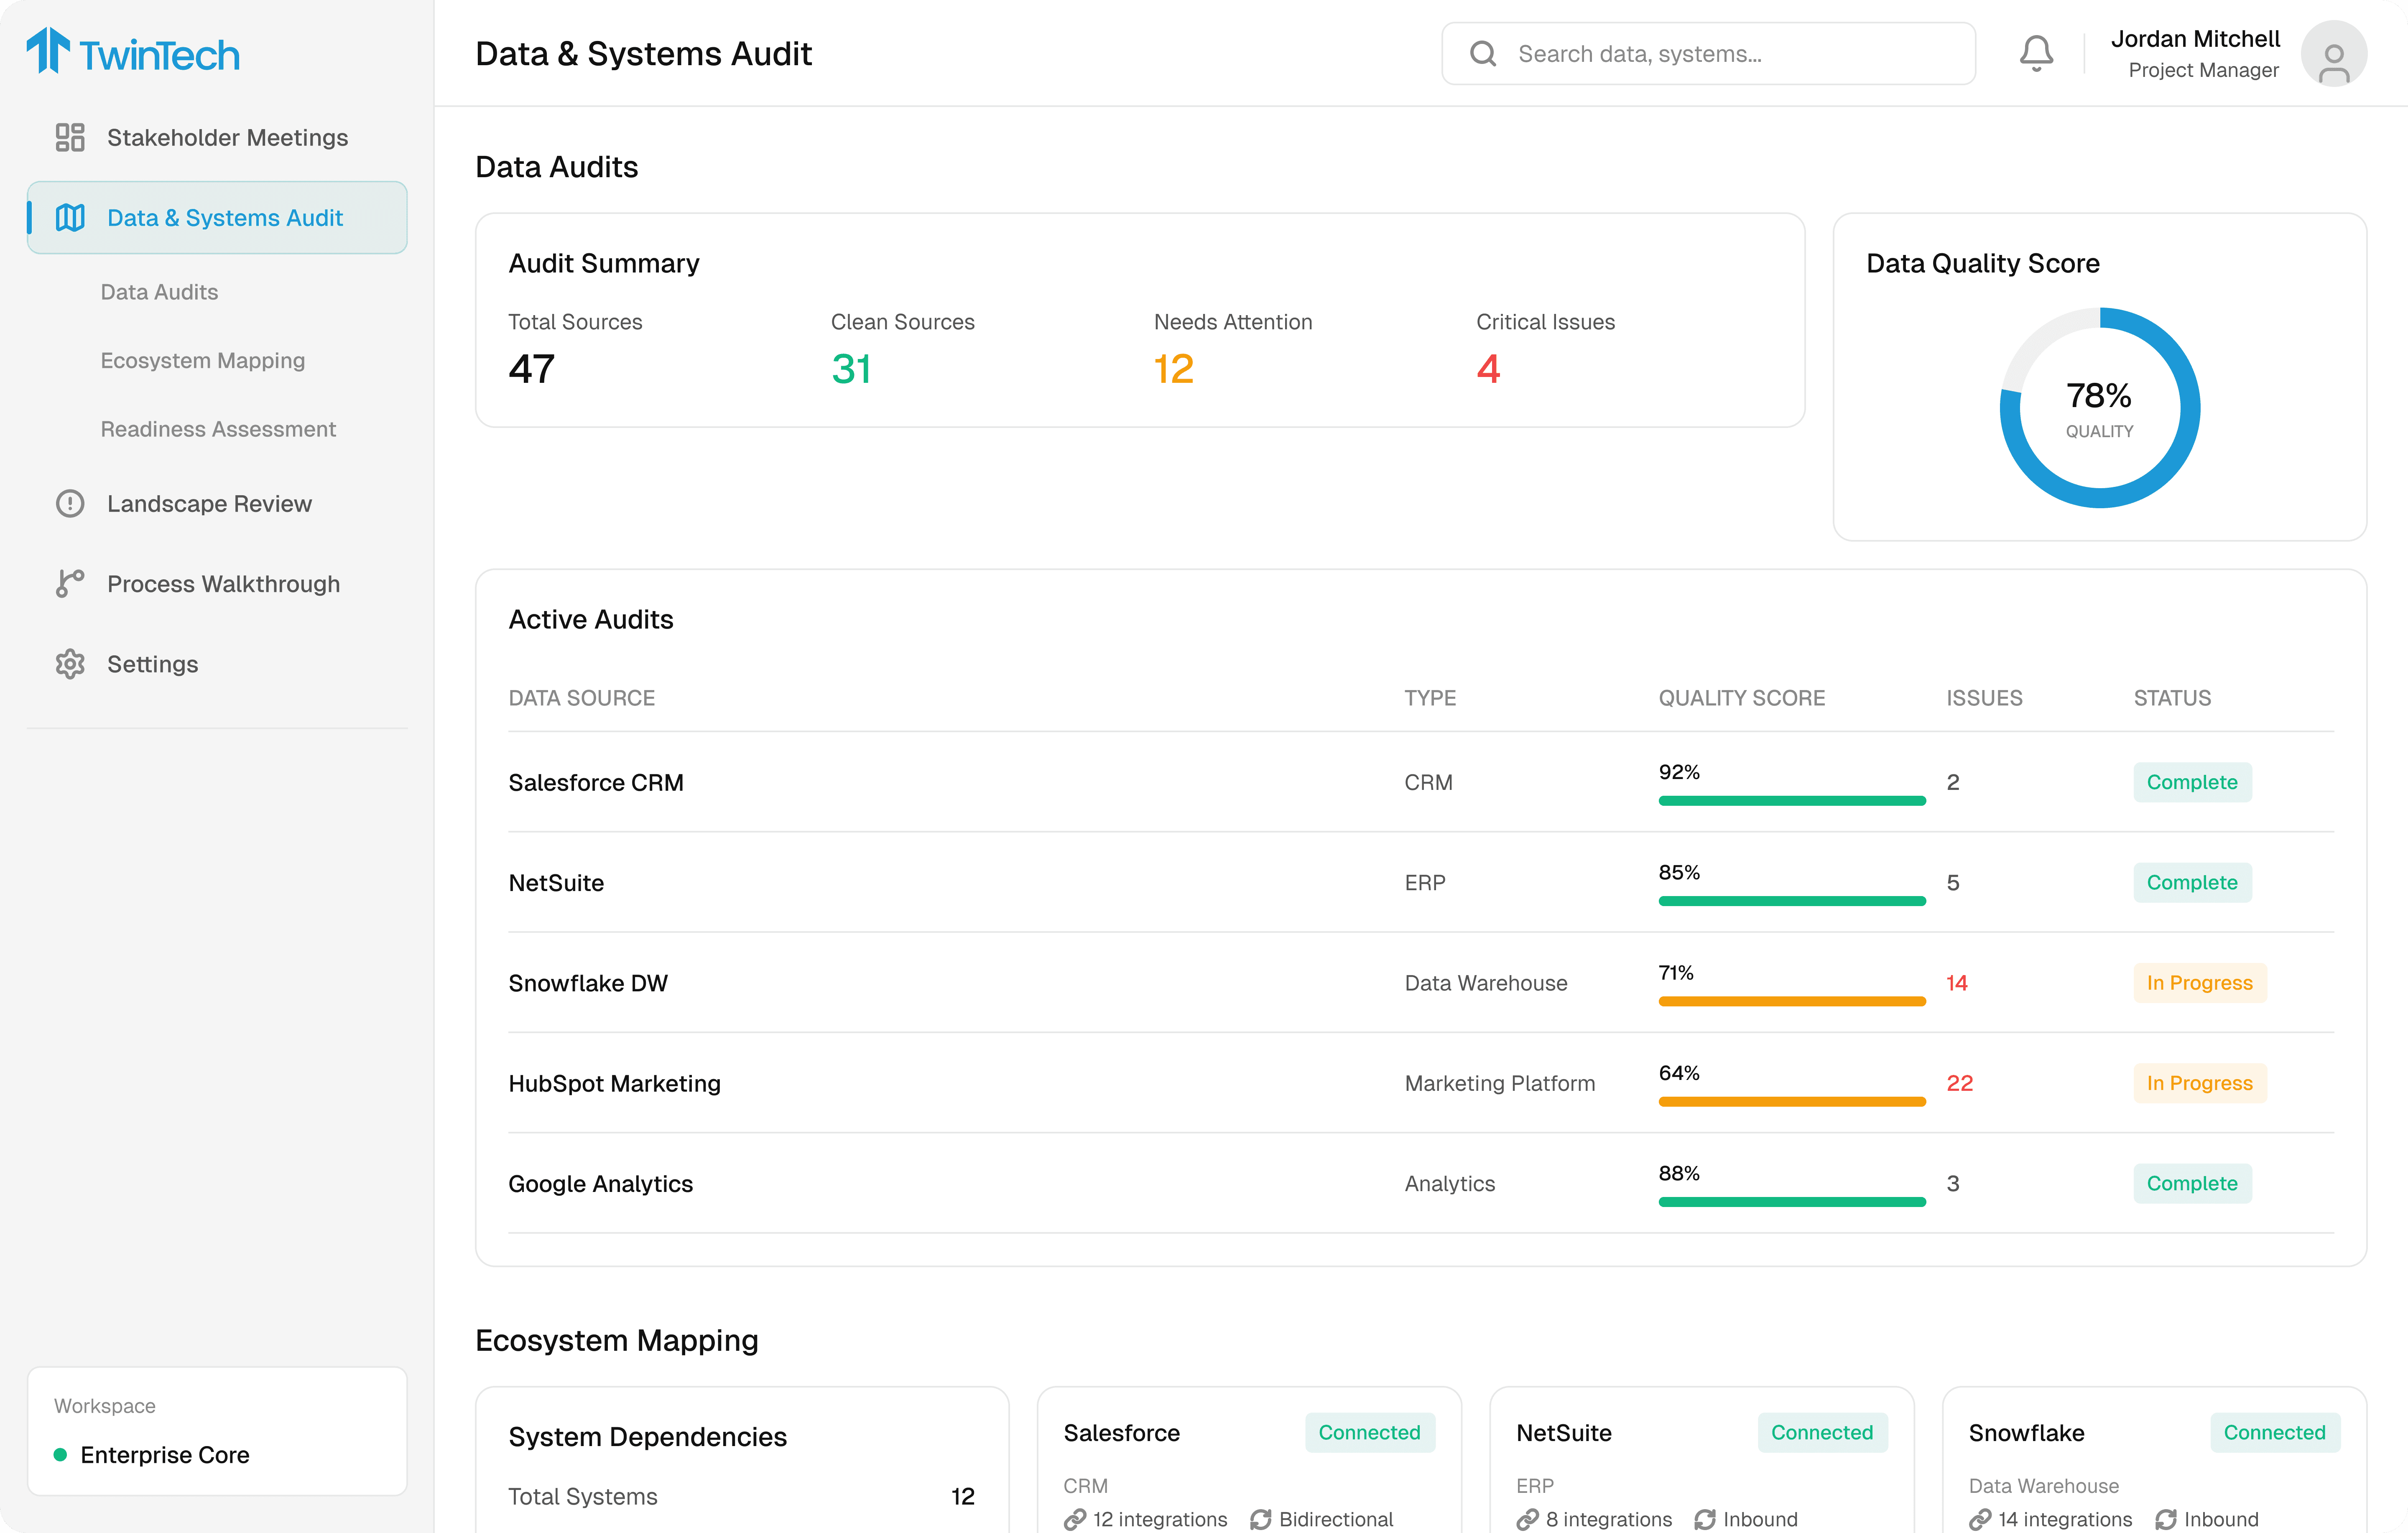Click the Stakeholder Meetings grid icon
Viewport: 2408px width, 1533px height.
(70, 137)
